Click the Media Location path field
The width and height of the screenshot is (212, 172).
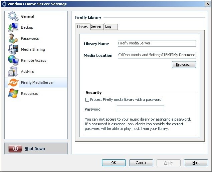(157, 55)
